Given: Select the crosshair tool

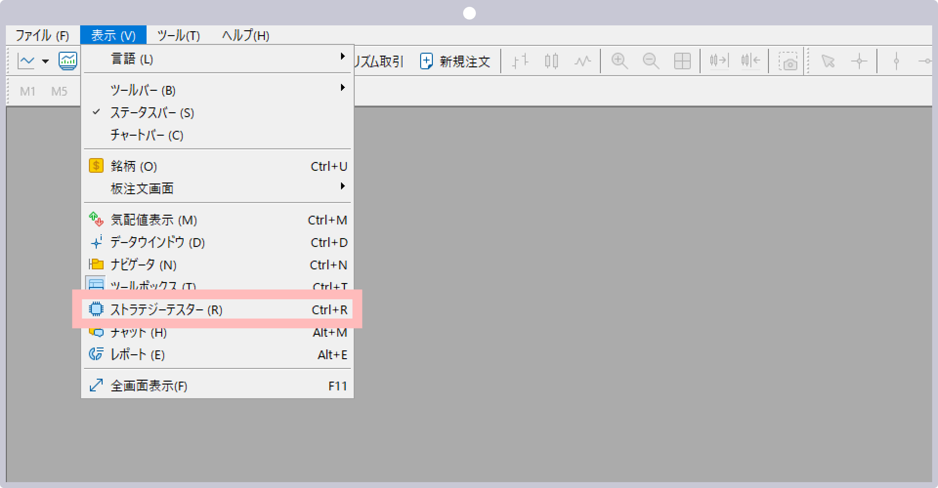Looking at the screenshot, I should pyautogui.click(x=859, y=61).
